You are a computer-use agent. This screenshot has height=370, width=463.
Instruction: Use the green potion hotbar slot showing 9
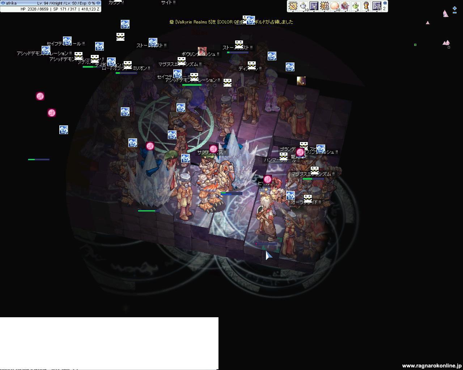(x=356, y=6)
